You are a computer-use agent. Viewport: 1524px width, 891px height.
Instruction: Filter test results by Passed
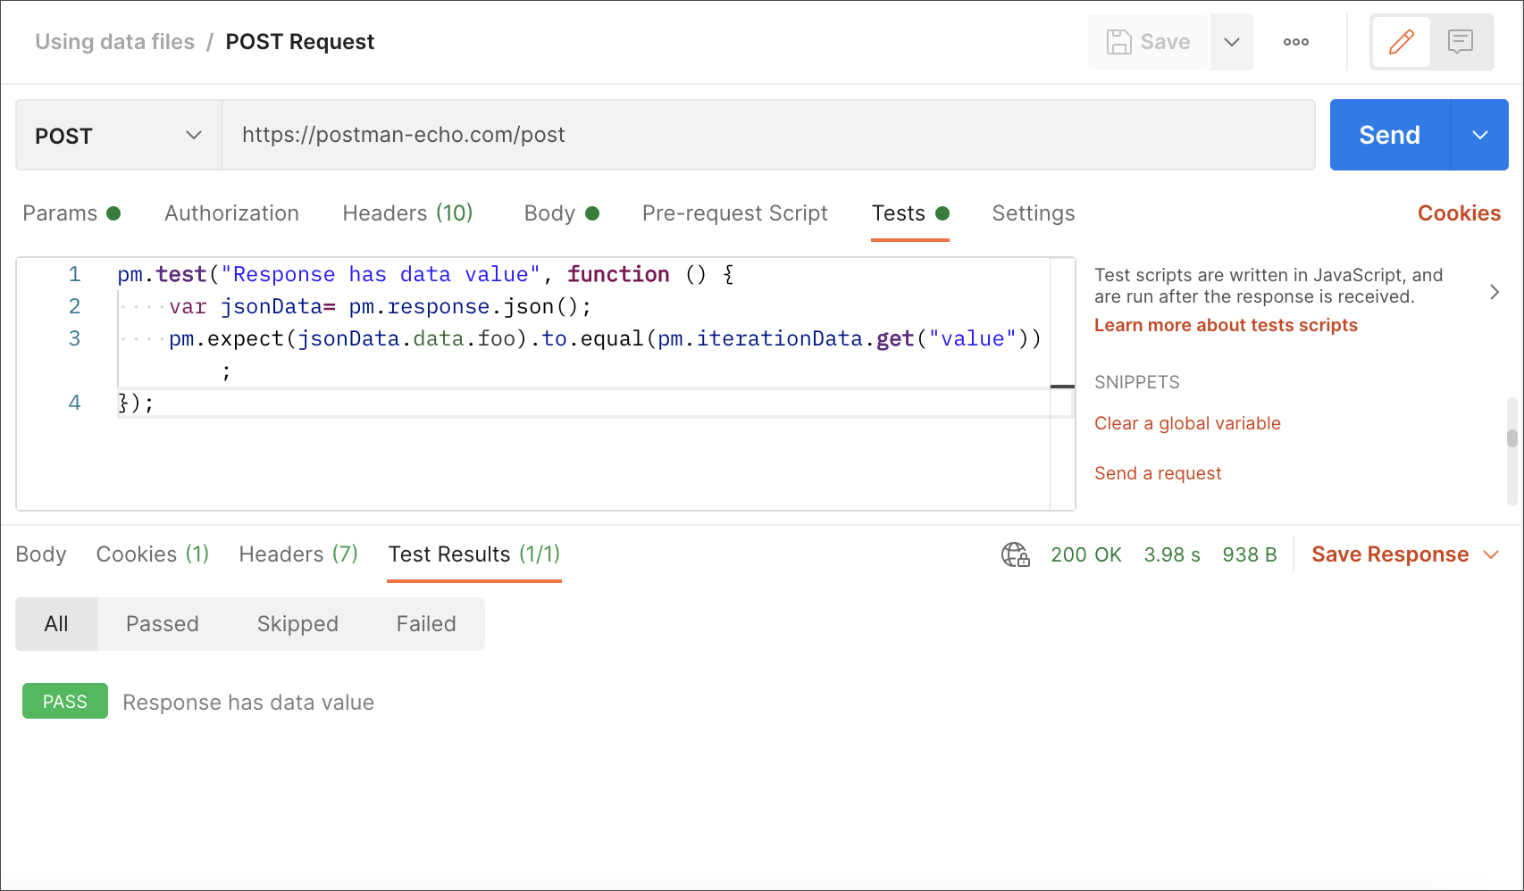(x=162, y=624)
